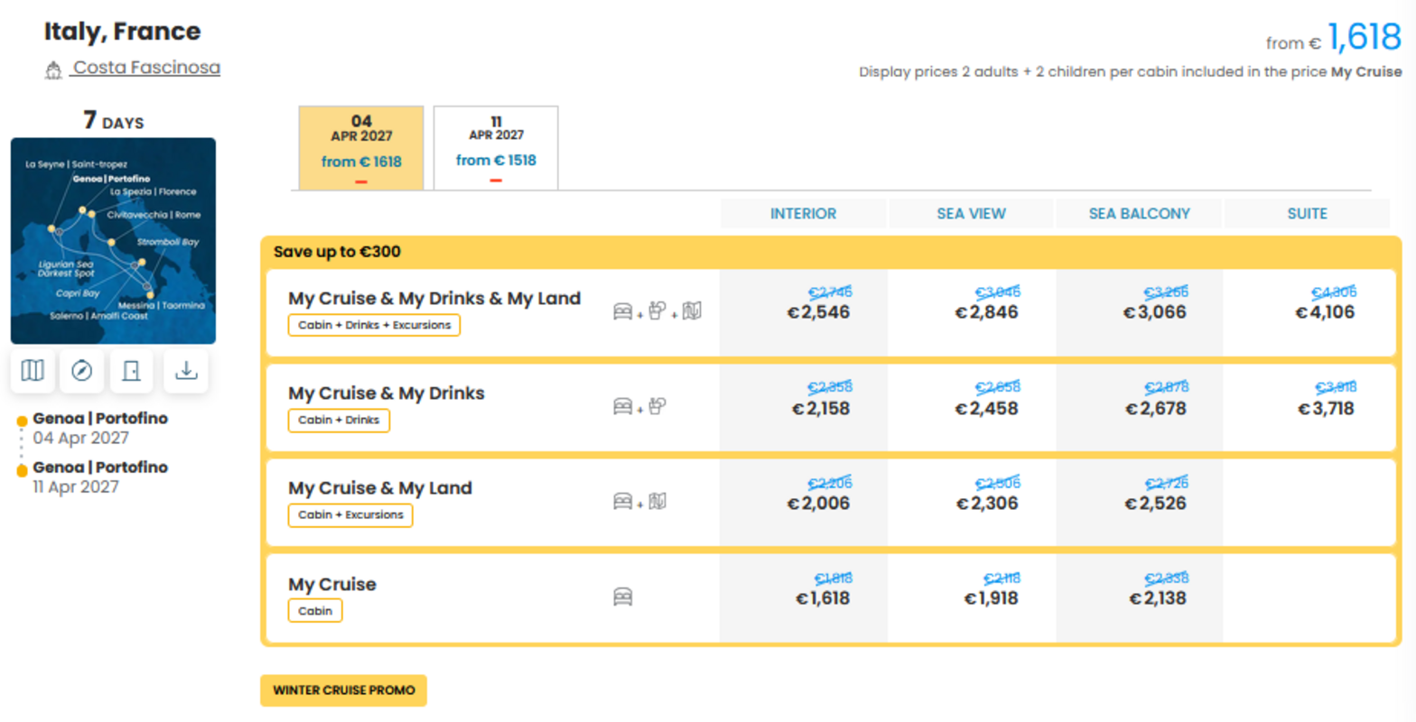
Task: Click the package icons for My Cruise & My Drinks & My Land
Action: (x=657, y=311)
